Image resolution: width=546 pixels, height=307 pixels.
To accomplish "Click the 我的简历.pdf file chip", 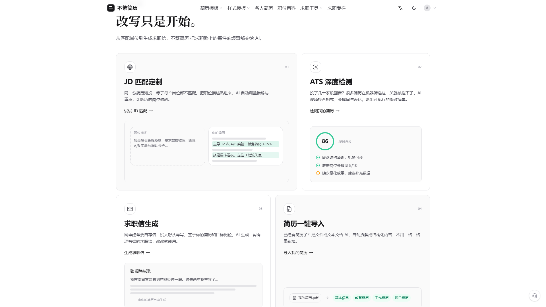I will [305, 298].
